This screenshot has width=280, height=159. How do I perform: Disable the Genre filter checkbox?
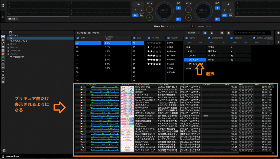click(186, 38)
